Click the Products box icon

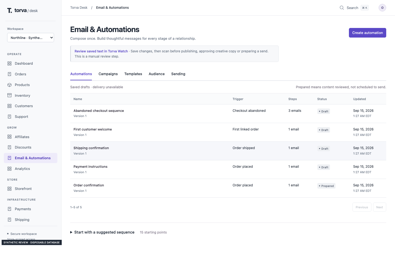pyautogui.click(x=9, y=85)
